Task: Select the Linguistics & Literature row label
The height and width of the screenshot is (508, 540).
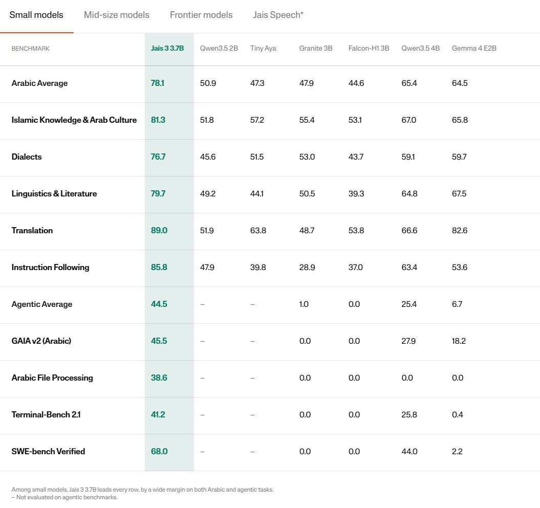Action: [x=54, y=193]
